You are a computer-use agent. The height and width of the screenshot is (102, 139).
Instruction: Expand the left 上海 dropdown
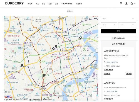tap(109, 25)
